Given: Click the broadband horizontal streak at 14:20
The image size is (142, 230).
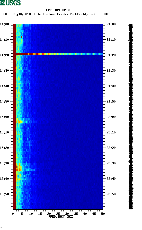Looking at the screenshot, I should pos(59,54).
